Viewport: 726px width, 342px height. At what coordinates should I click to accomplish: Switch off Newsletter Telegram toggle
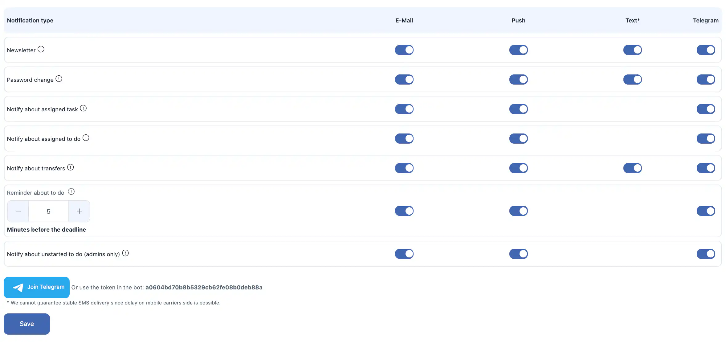[706, 50]
